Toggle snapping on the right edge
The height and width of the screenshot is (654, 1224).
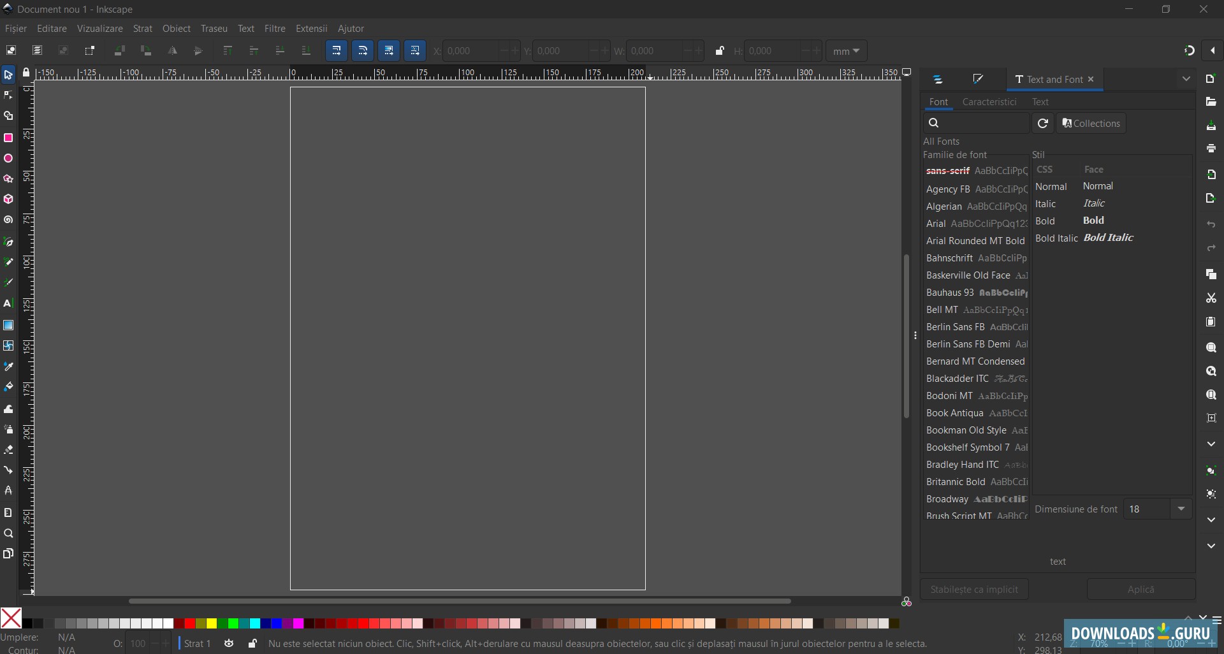click(x=1190, y=50)
